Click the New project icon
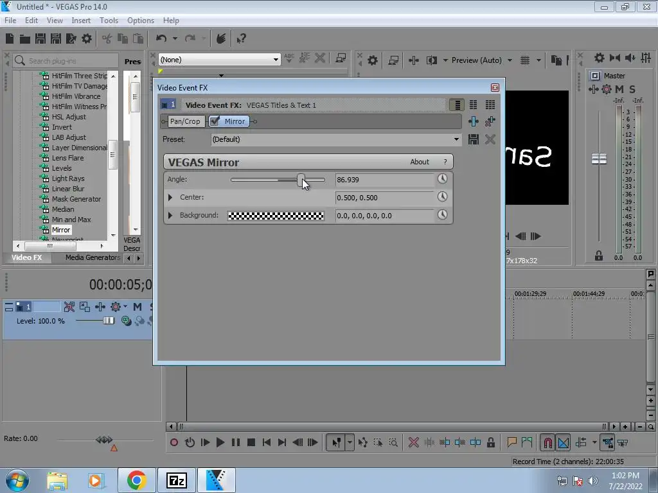Screen dimensions: 658x493 [x=10, y=39]
